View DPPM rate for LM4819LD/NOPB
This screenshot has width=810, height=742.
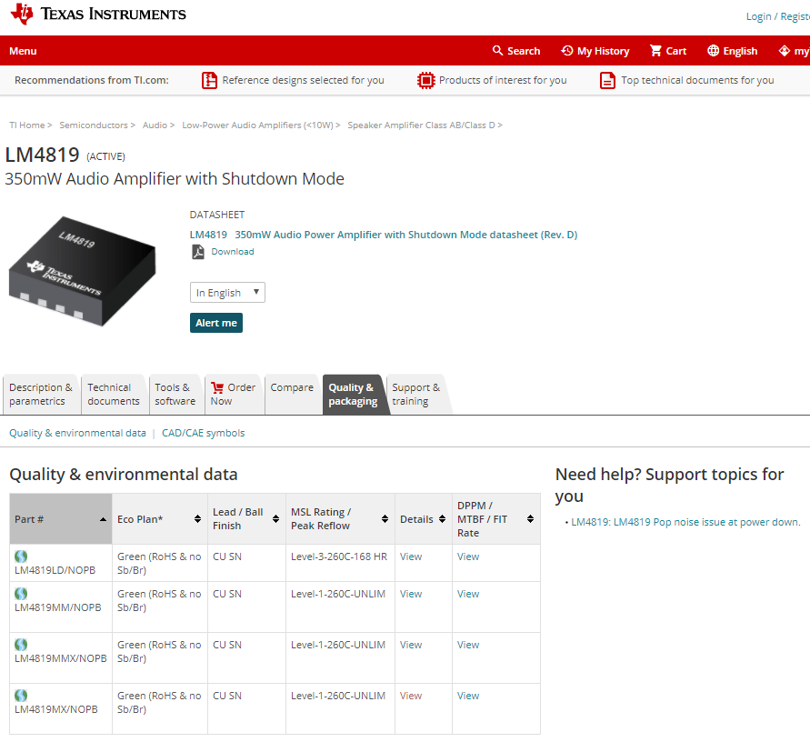[468, 556]
